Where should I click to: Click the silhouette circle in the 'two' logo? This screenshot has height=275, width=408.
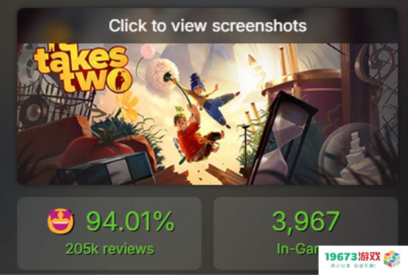pyautogui.click(x=120, y=80)
